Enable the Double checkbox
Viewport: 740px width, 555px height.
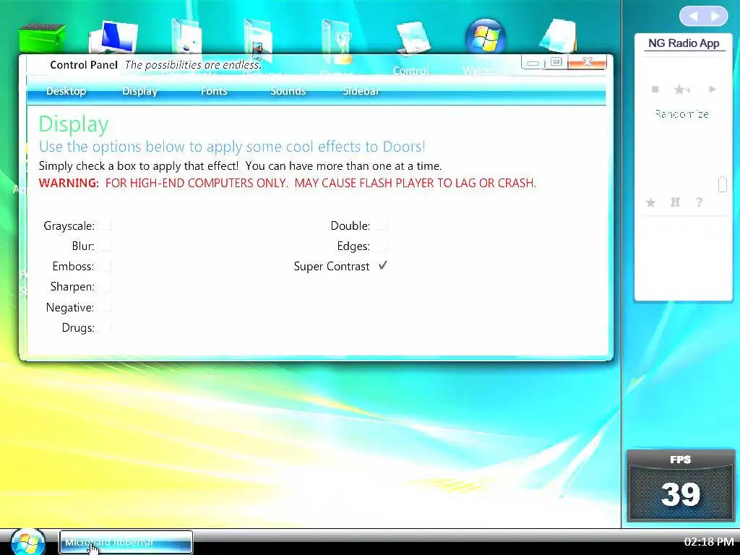(x=382, y=225)
